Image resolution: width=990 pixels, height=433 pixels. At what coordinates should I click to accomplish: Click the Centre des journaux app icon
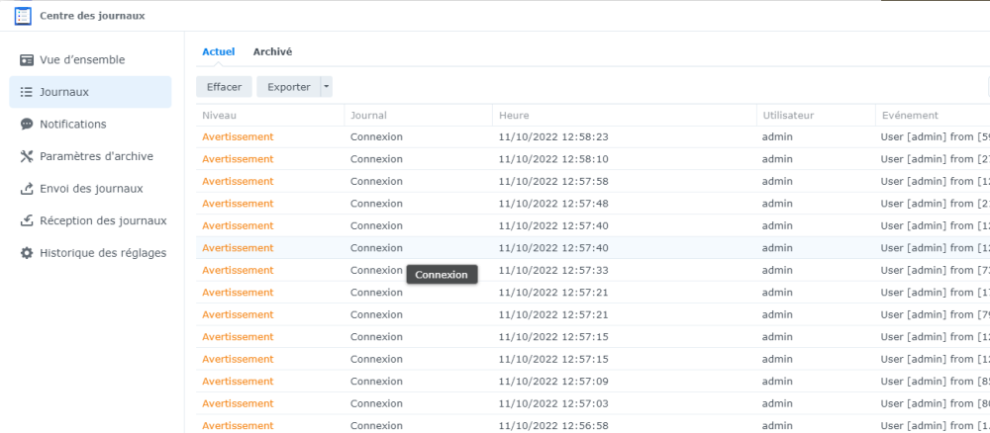(x=22, y=15)
